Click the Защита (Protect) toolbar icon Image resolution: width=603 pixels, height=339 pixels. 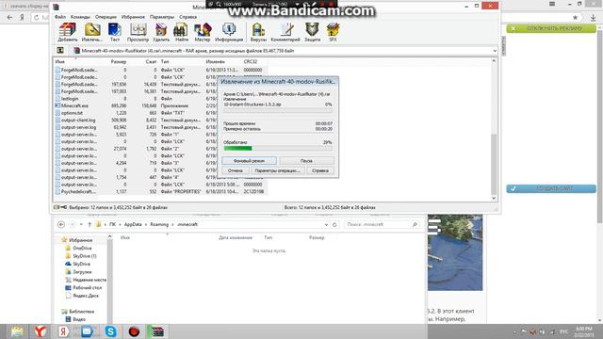click(312, 32)
